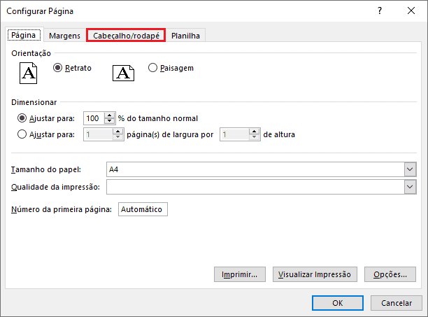The image size is (428, 317).
Task: Close the Configurar Página dialog
Action: click(411, 11)
